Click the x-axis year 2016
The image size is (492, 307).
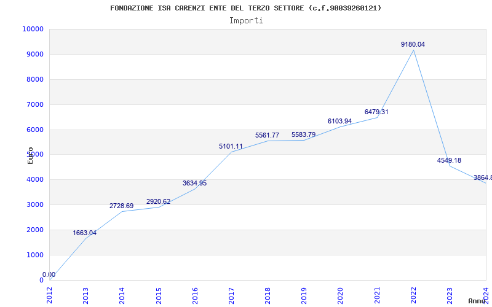[x=195, y=296]
